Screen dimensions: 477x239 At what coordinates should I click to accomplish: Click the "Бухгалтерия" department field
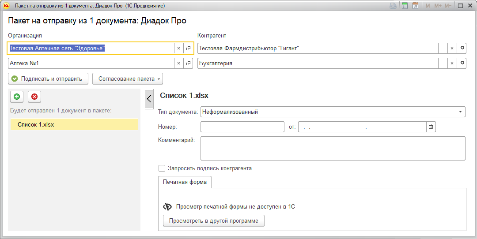point(318,63)
